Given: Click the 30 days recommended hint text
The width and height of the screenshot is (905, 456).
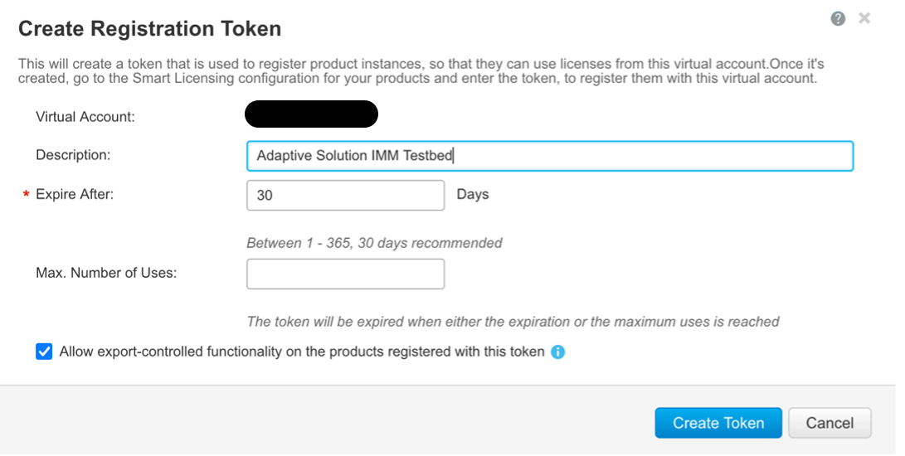Looking at the screenshot, I should pos(374,244).
